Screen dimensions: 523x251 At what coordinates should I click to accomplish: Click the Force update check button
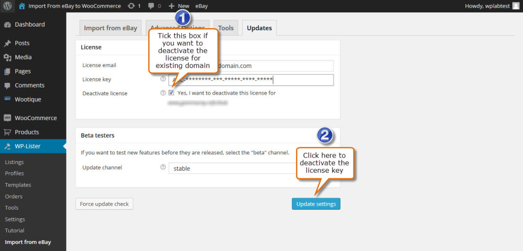(x=104, y=204)
